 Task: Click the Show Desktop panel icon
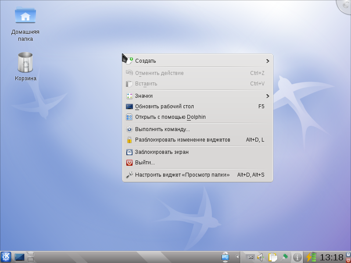(19, 257)
